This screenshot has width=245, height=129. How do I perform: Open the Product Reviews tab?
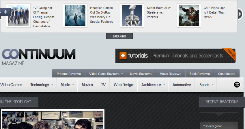tap(69, 74)
